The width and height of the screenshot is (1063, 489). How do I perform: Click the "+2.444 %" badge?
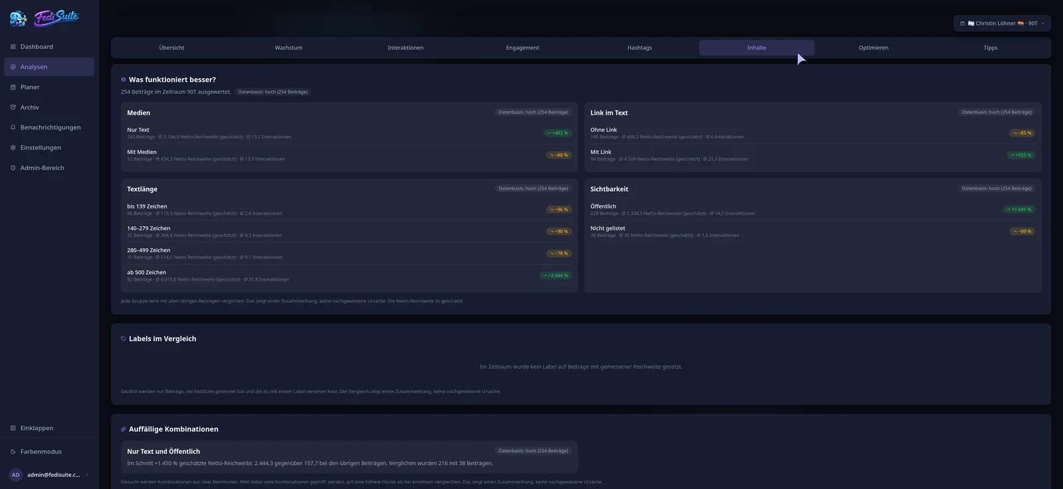tap(555, 275)
